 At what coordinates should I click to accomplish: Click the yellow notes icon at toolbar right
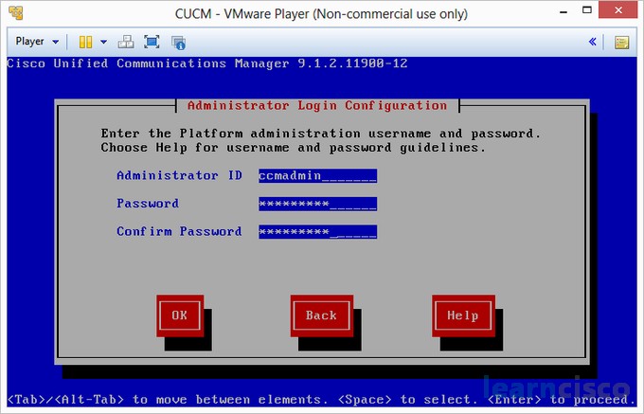click(621, 42)
